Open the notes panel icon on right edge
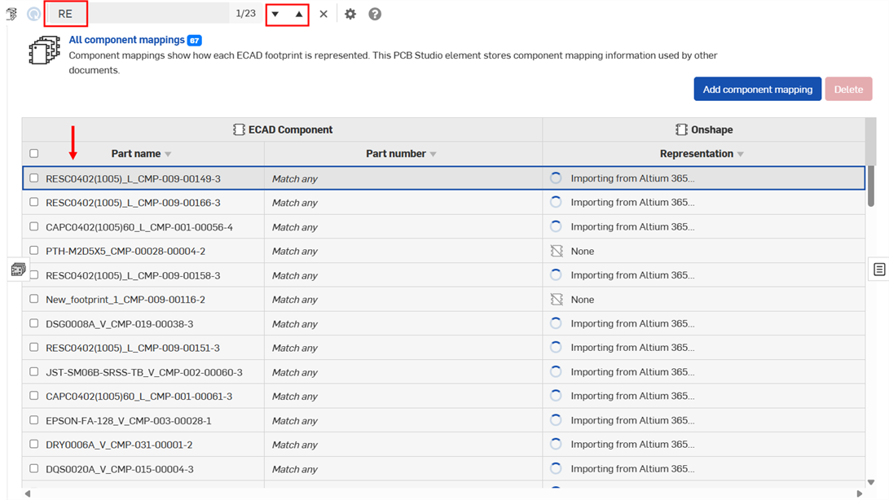This screenshot has height=500, width=889. pos(879,270)
